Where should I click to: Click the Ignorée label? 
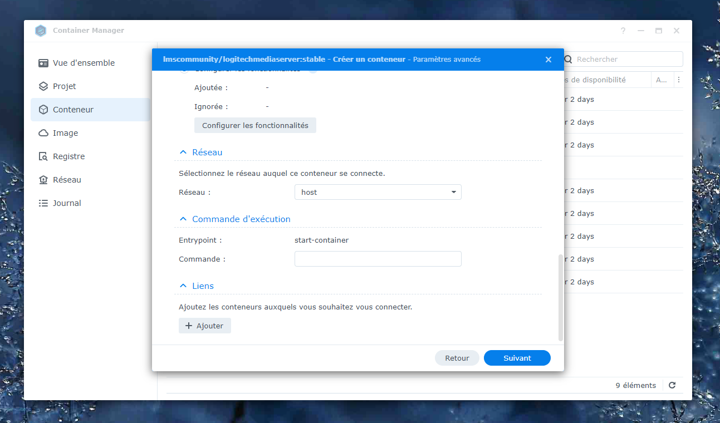pos(212,106)
